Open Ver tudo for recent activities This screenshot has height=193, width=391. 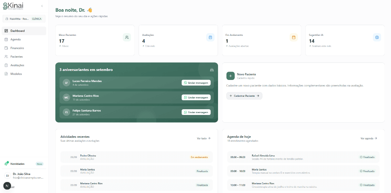click(x=204, y=138)
